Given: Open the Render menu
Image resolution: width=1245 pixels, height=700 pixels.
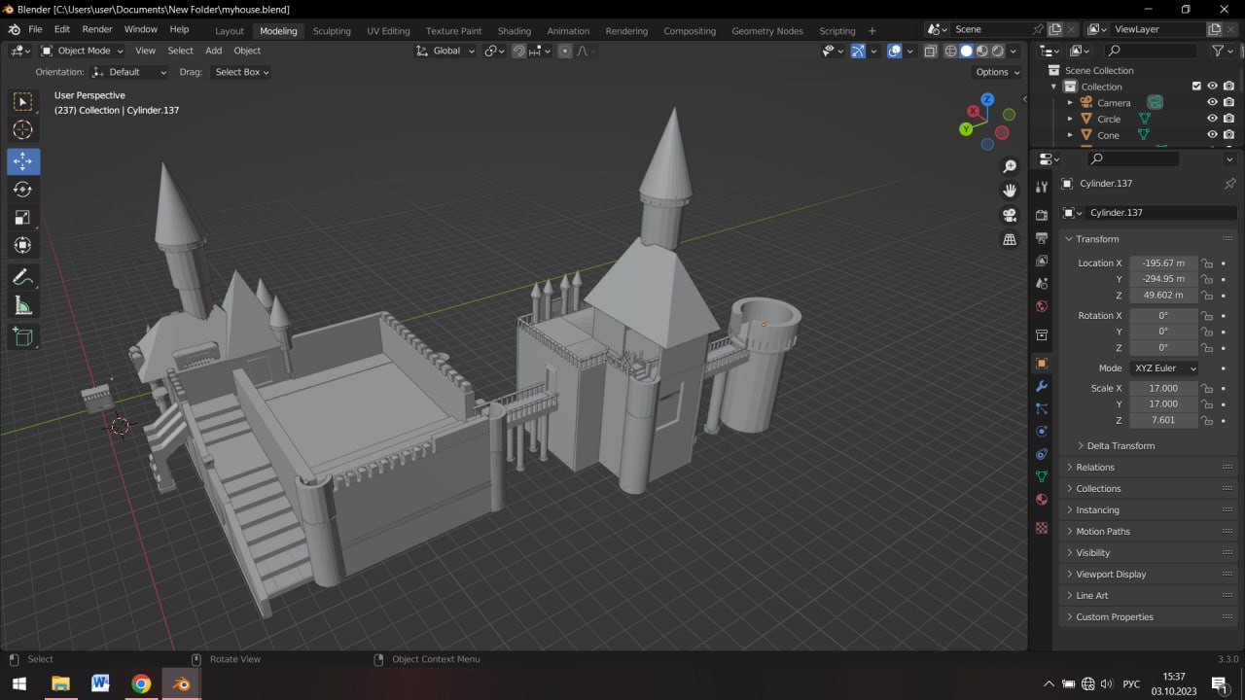Looking at the screenshot, I should coord(97,29).
